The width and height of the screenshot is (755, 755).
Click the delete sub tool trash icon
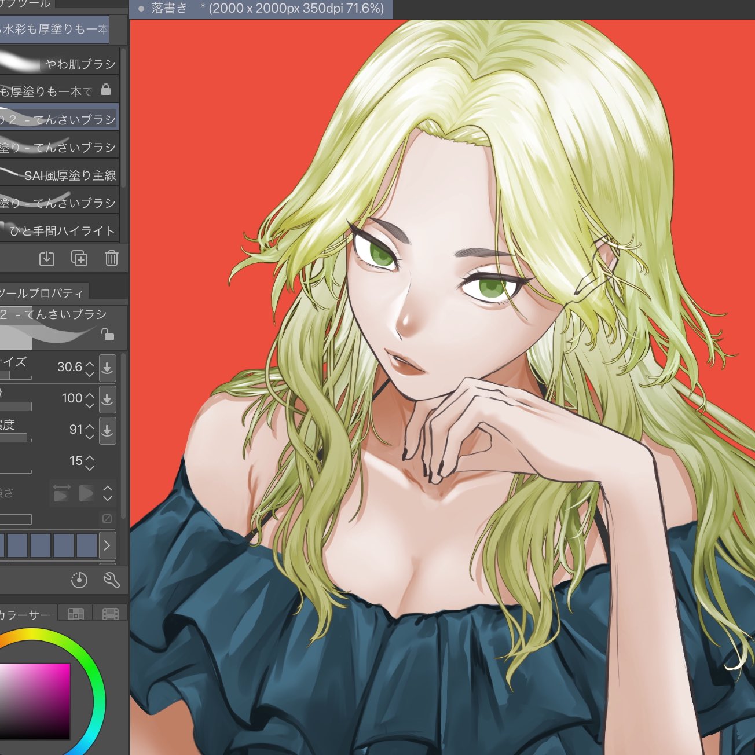pyautogui.click(x=112, y=258)
